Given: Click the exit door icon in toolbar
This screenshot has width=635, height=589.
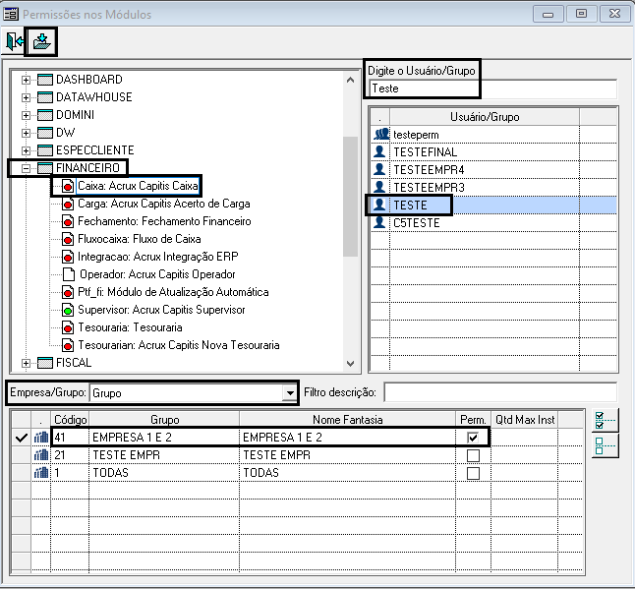Looking at the screenshot, I should [x=14, y=41].
